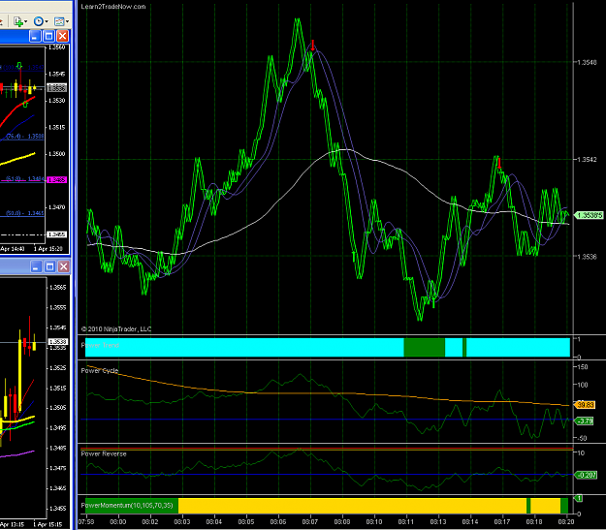
Task: Close the upper left chart window
Action: (62, 36)
